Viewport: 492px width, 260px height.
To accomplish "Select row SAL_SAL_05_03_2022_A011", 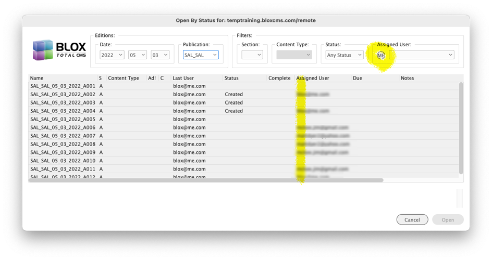I will [243, 169].
